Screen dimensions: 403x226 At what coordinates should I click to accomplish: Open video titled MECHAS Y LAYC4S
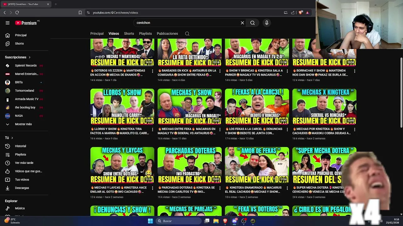(119, 190)
